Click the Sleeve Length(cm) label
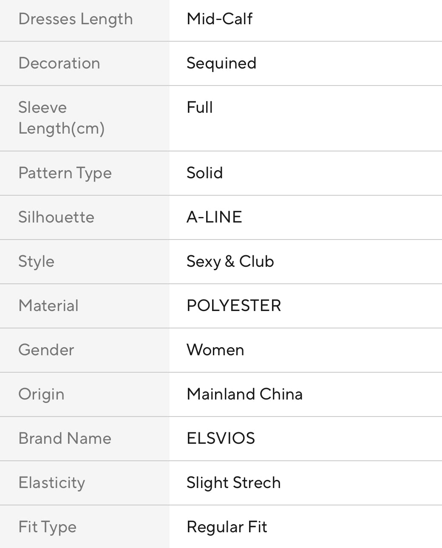Viewport: 442px width, 548px height. (x=61, y=118)
